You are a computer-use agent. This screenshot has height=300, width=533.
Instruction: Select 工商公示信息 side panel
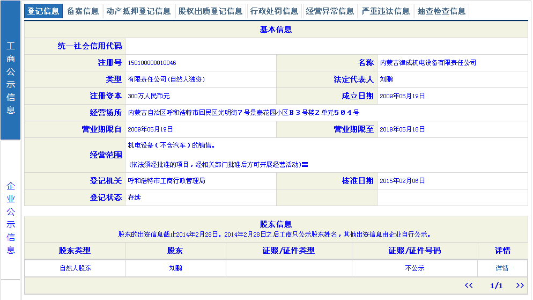coord(11,78)
